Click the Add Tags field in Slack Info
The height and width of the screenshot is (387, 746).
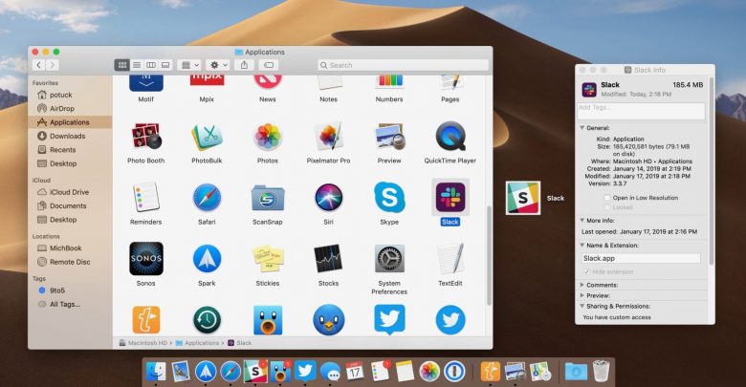pos(641,111)
